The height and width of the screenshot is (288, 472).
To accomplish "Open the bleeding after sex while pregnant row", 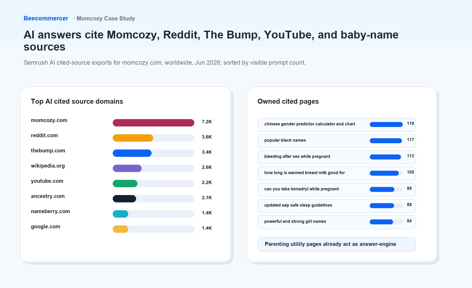I will coord(337,157).
